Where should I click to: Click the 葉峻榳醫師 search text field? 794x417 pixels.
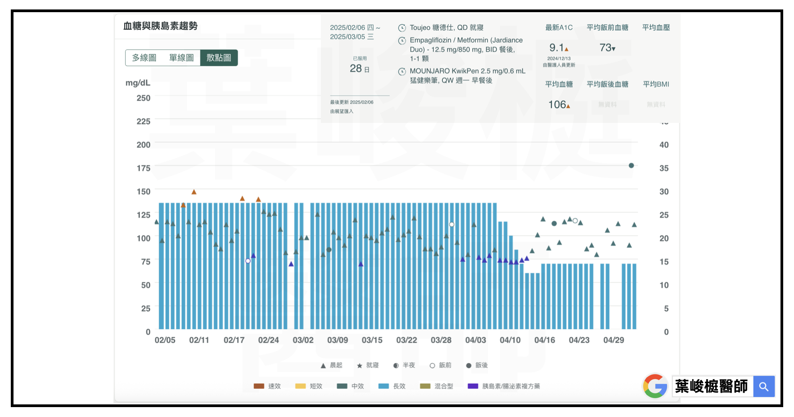tap(712, 386)
